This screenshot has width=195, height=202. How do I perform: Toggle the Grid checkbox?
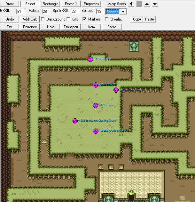pos(69,19)
